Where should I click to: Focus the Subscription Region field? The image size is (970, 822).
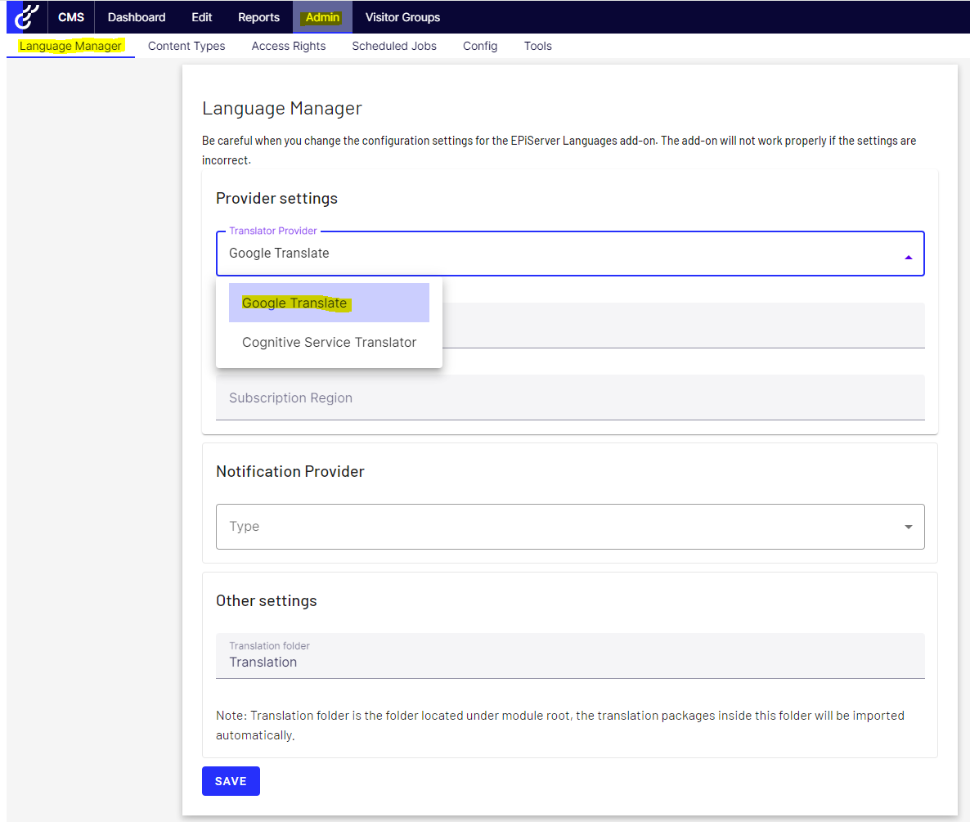tap(570, 398)
